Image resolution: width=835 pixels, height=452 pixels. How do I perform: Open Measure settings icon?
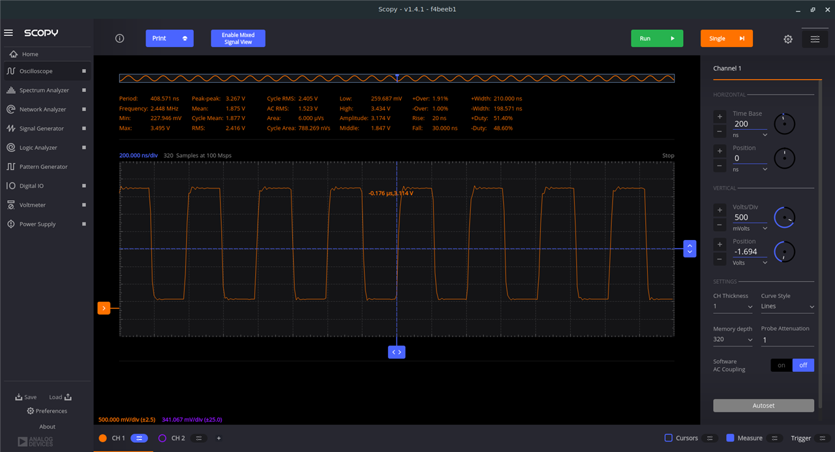(x=774, y=438)
